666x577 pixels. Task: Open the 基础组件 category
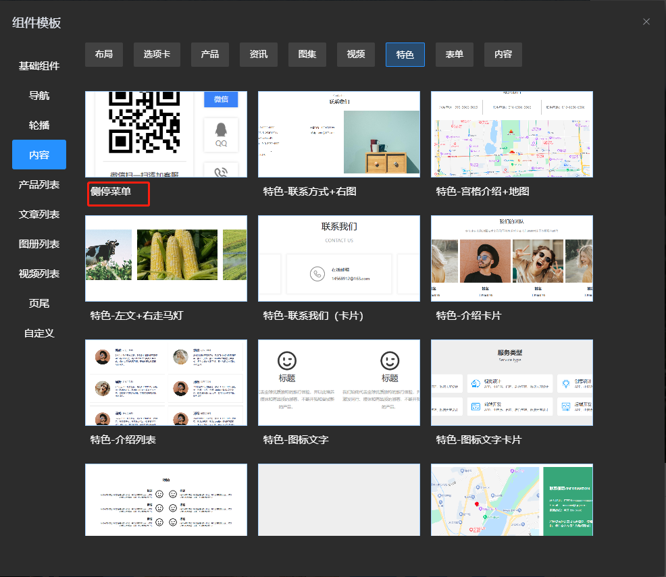click(39, 65)
